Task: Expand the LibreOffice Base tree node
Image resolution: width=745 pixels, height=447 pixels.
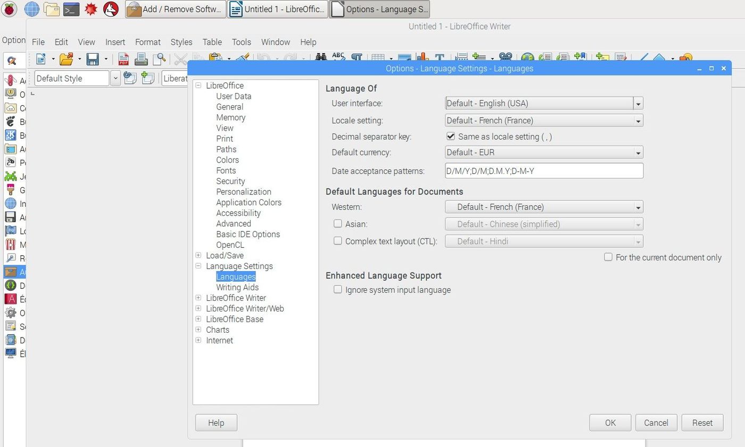Action: [198, 319]
